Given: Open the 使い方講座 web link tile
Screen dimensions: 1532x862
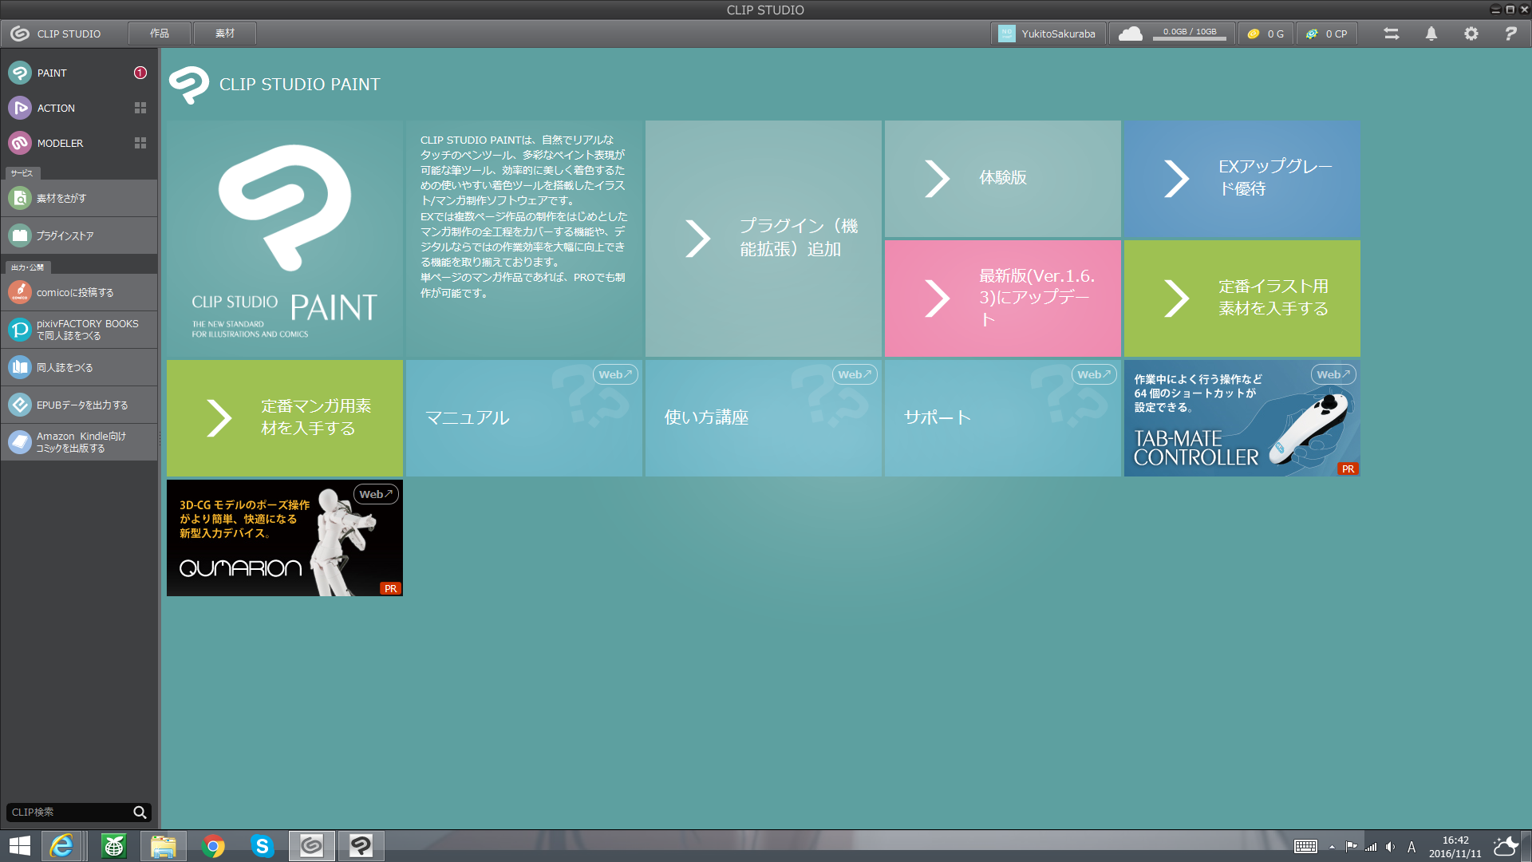Looking at the screenshot, I should 764,418.
